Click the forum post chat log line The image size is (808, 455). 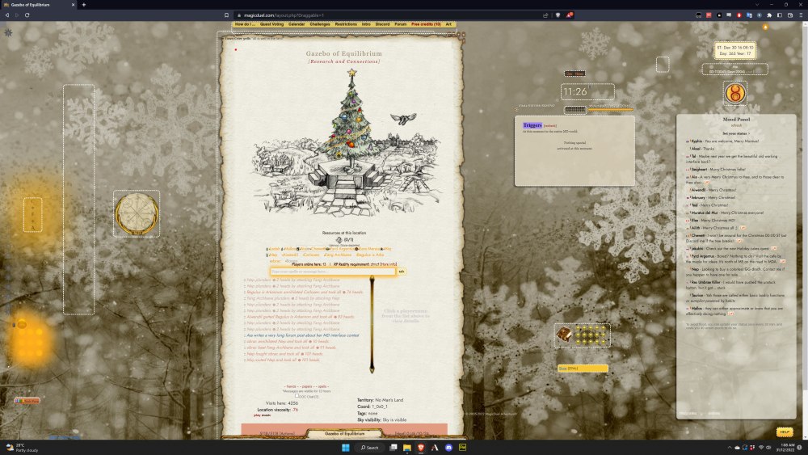pyautogui.click(x=302, y=335)
